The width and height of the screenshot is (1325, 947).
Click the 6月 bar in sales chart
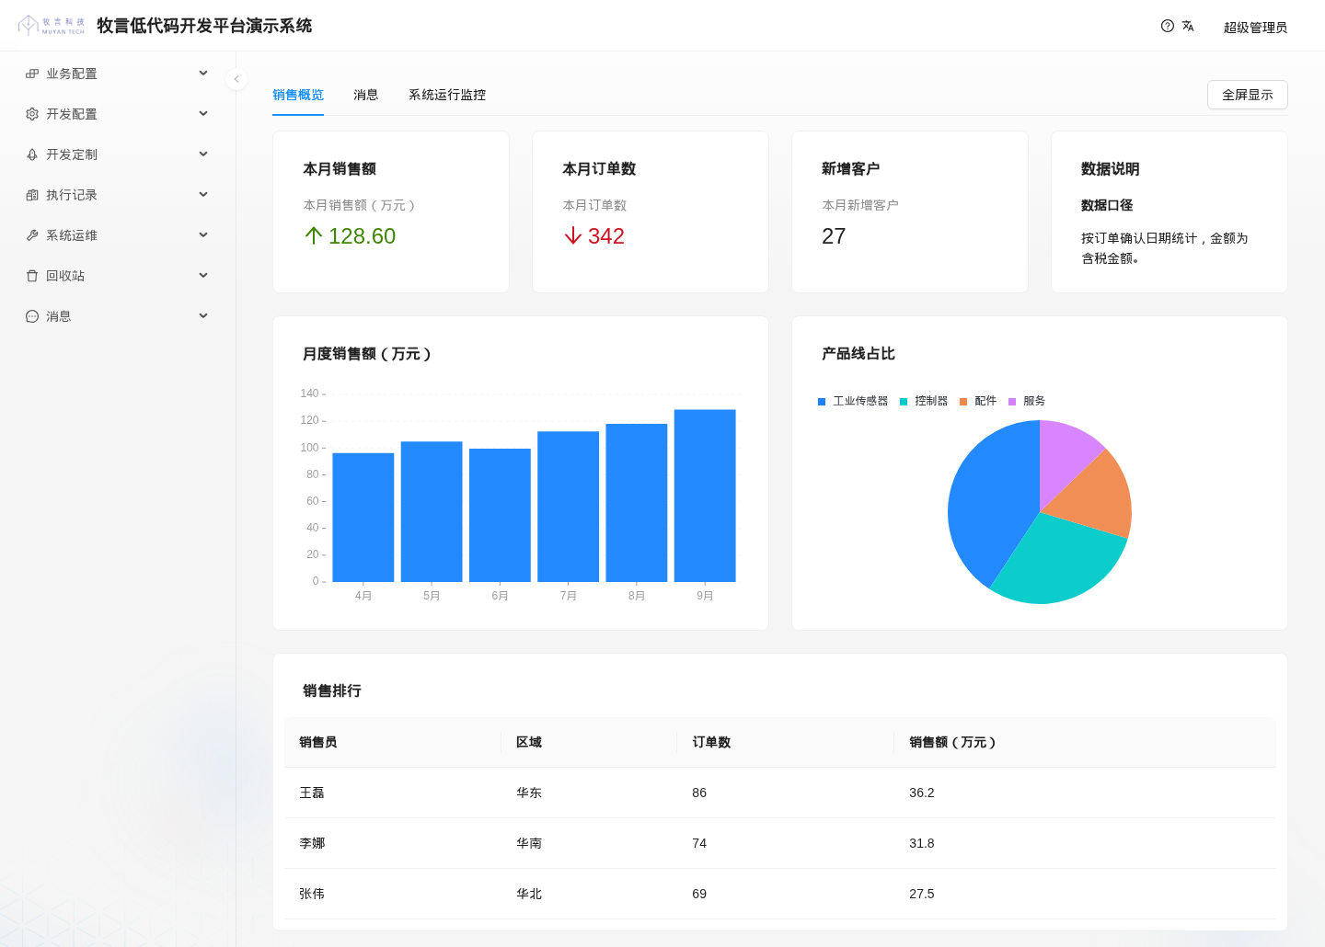coord(500,515)
